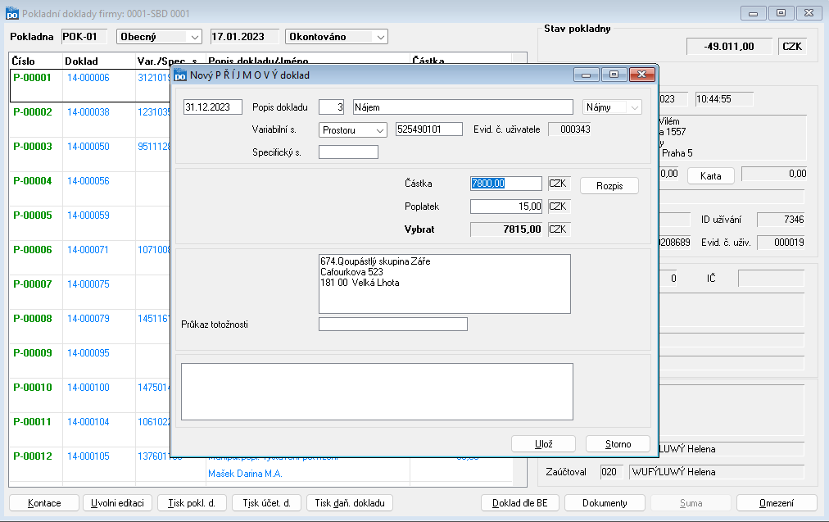This screenshot has height=522, width=829.
Task: Close the Nový PŘÍJMOVÝ doklad dialog
Action: coord(642,75)
